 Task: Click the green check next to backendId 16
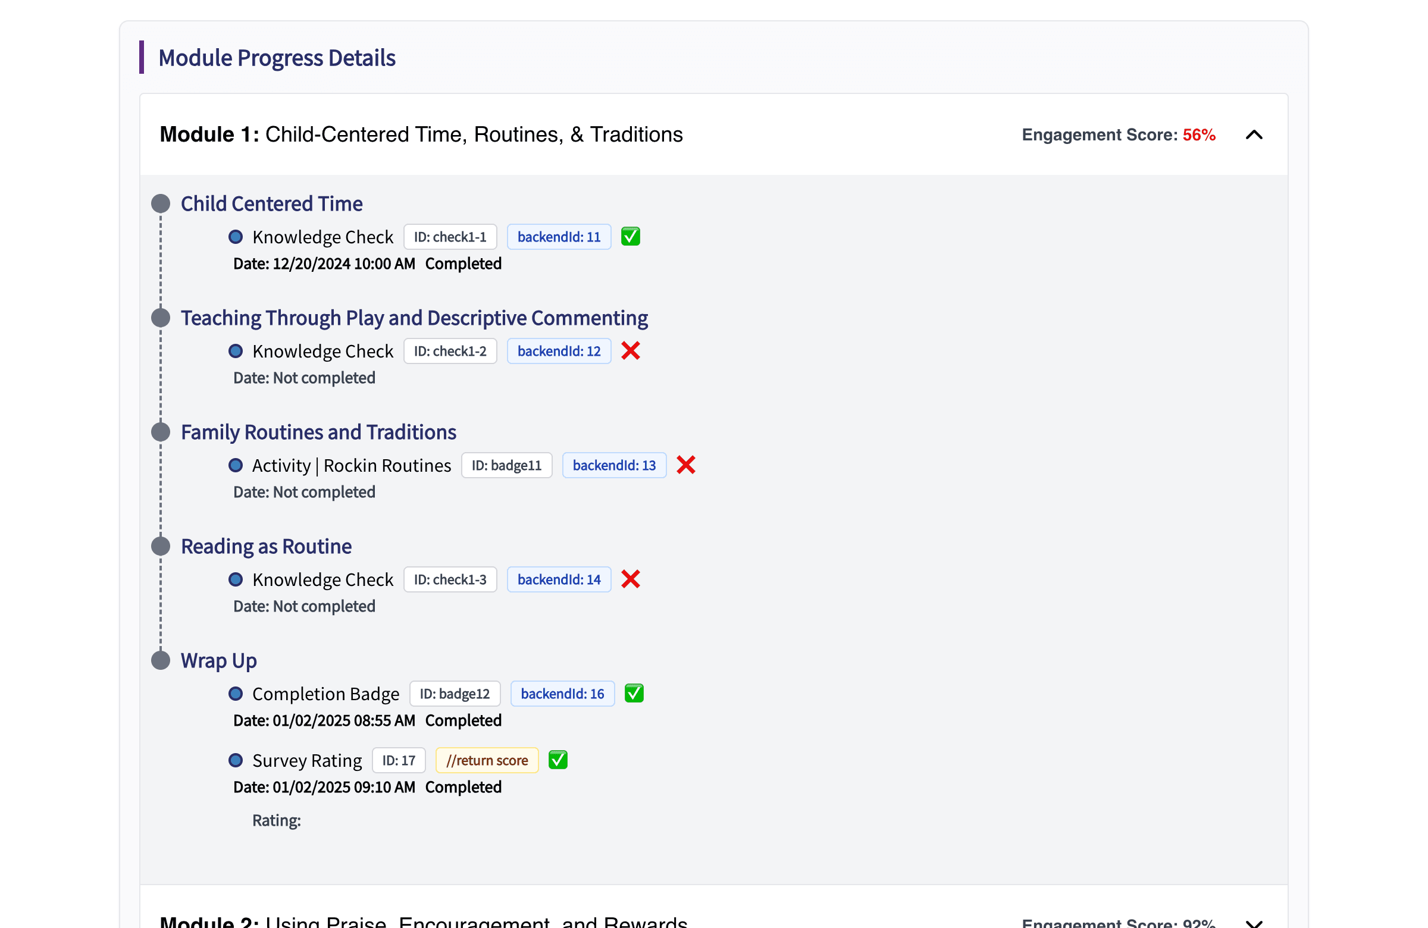(x=634, y=693)
